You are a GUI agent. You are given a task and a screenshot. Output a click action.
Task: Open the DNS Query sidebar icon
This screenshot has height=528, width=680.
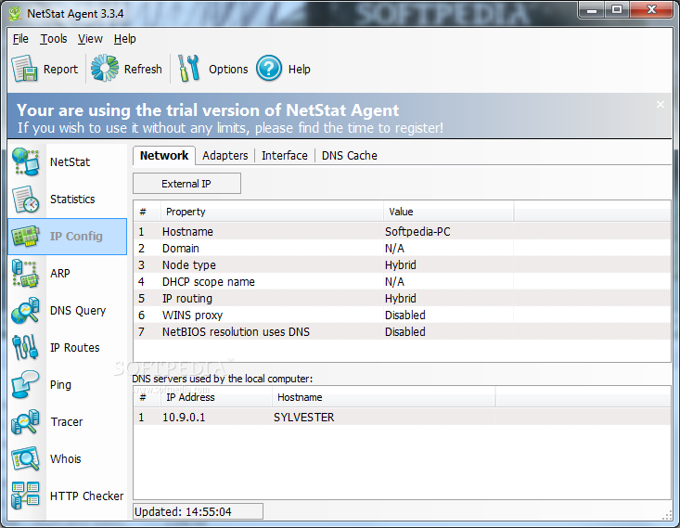tap(26, 311)
